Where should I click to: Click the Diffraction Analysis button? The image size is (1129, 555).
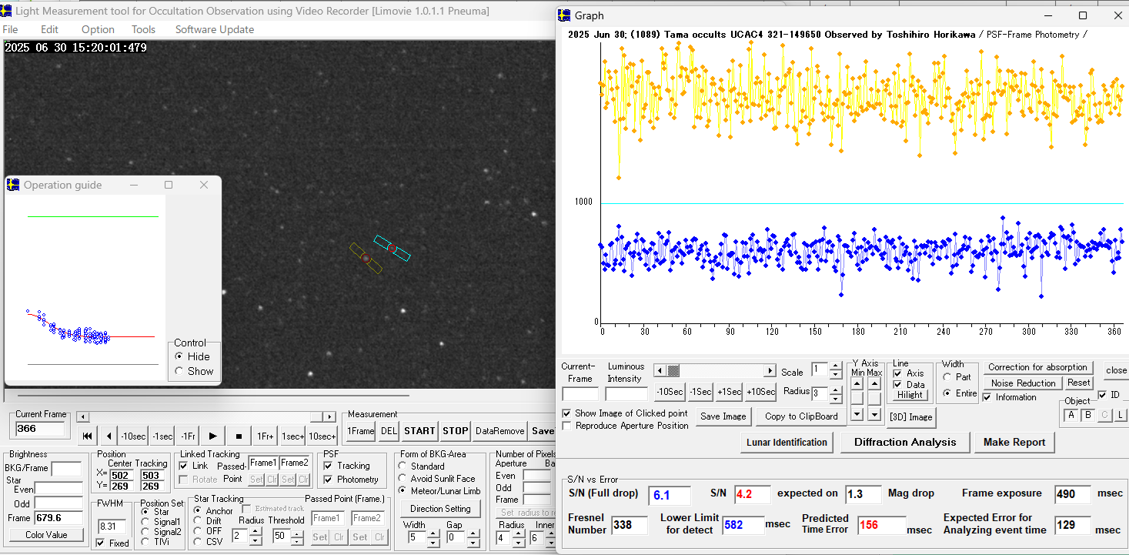pos(905,442)
